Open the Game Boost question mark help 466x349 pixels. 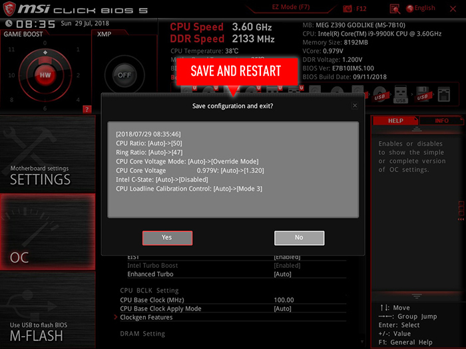coord(87,109)
